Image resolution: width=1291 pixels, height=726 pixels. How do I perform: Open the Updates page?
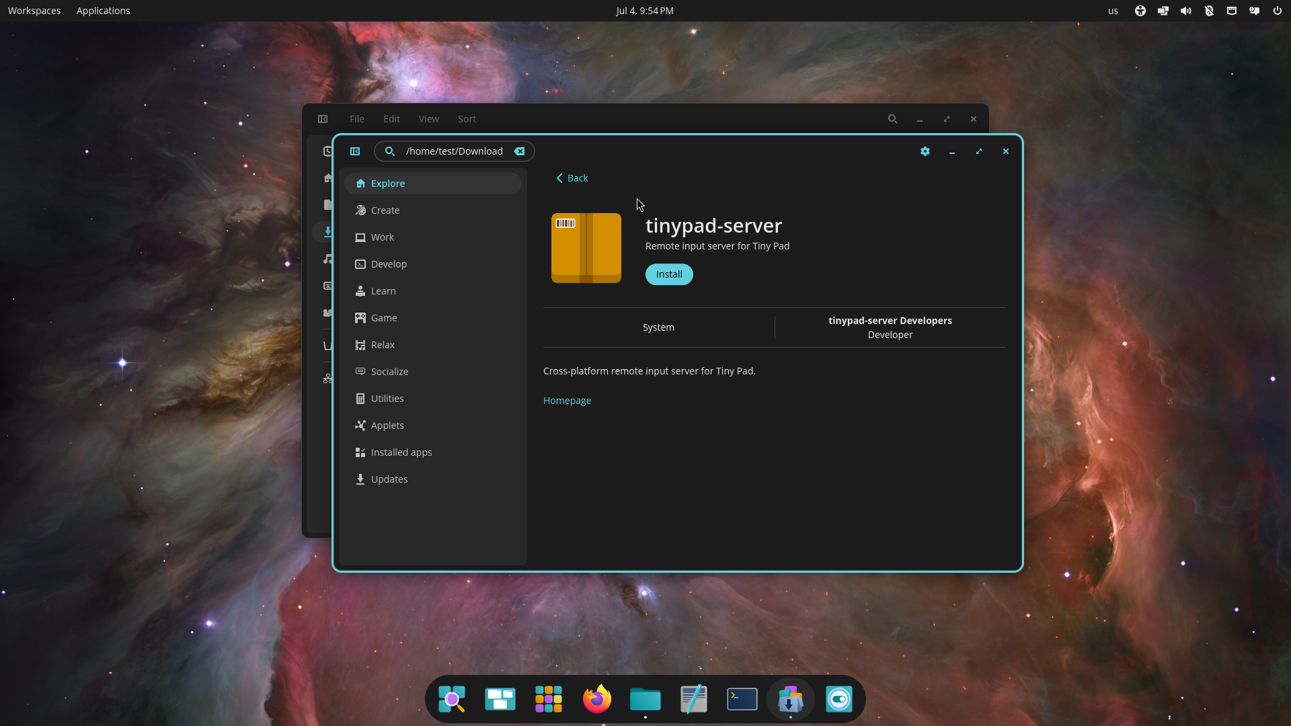click(433, 479)
